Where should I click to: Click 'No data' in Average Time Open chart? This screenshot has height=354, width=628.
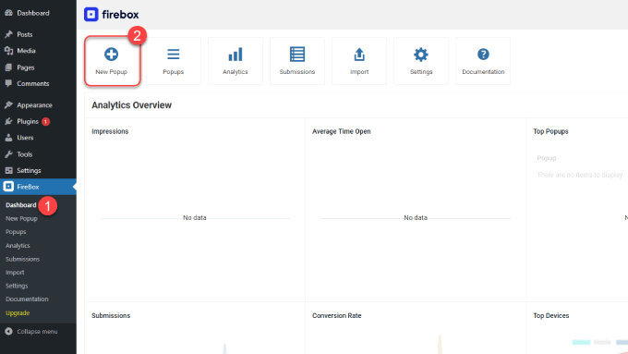tap(416, 218)
